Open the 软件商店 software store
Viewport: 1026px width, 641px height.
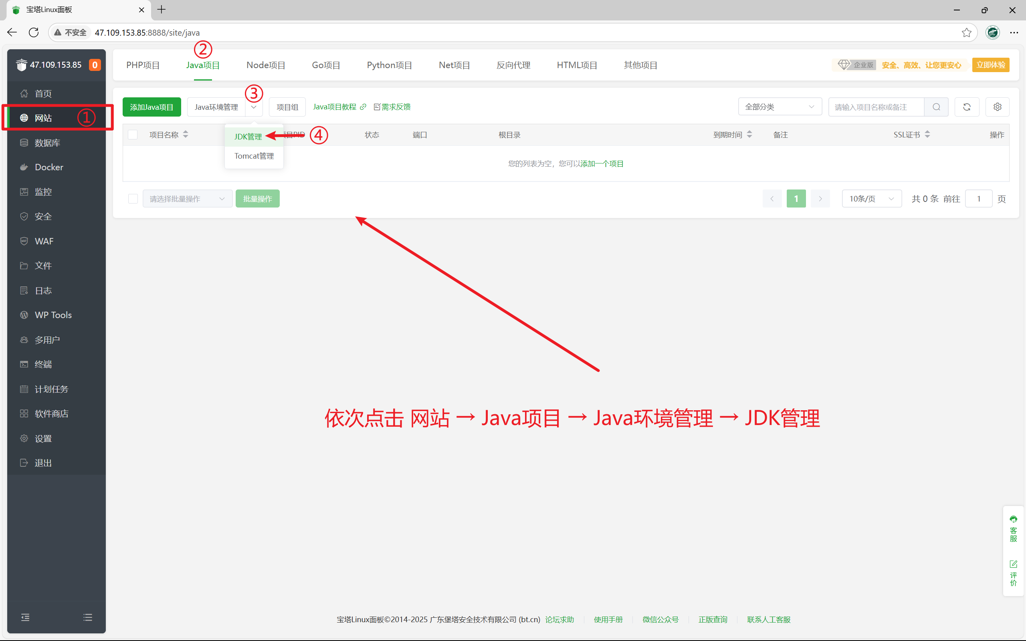tap(51, 413)
